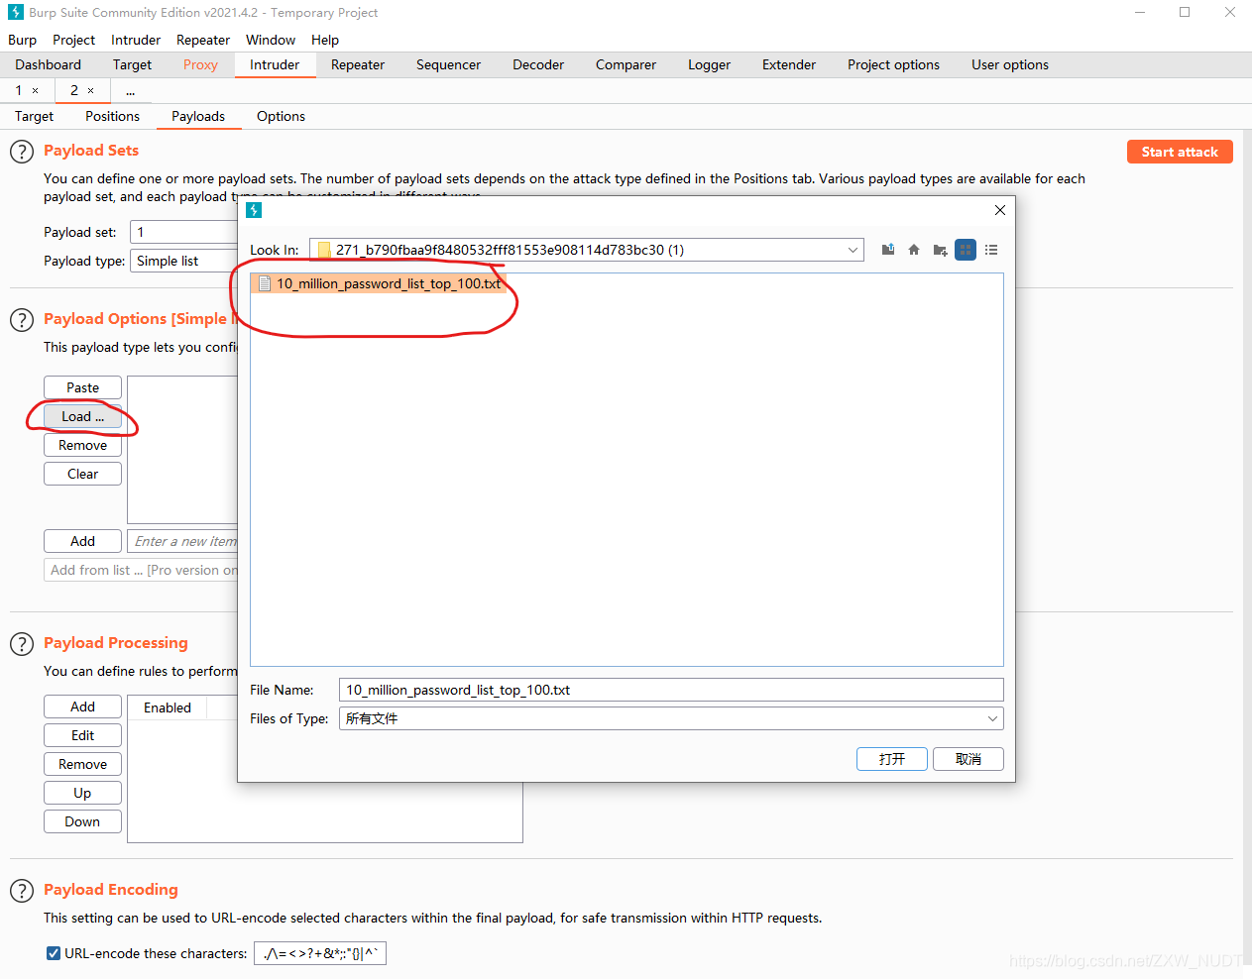Click the home directory icon
1252x979 pixels.
913,249
